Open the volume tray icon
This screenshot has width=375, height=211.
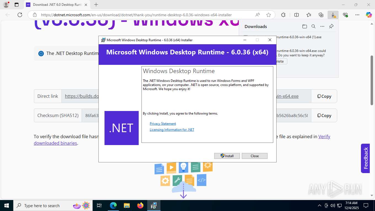[x=333, y=206]
